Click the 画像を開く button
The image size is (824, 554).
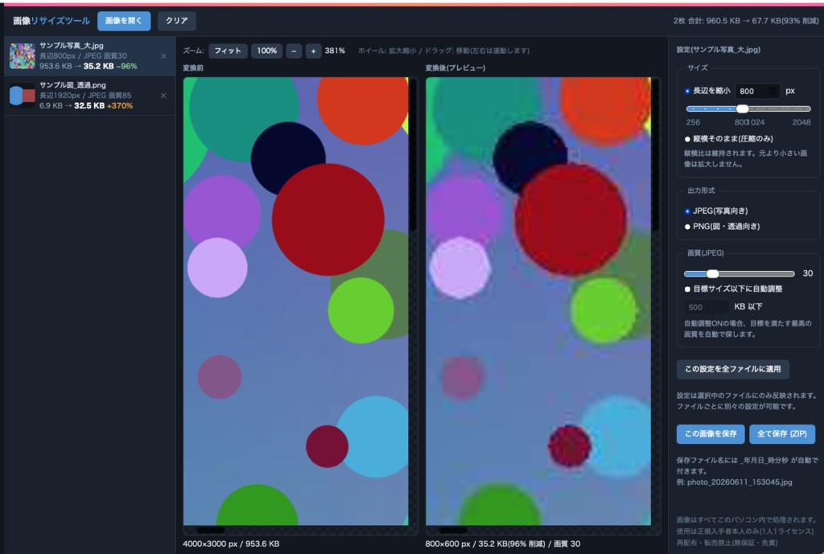(x=123, y=21)
